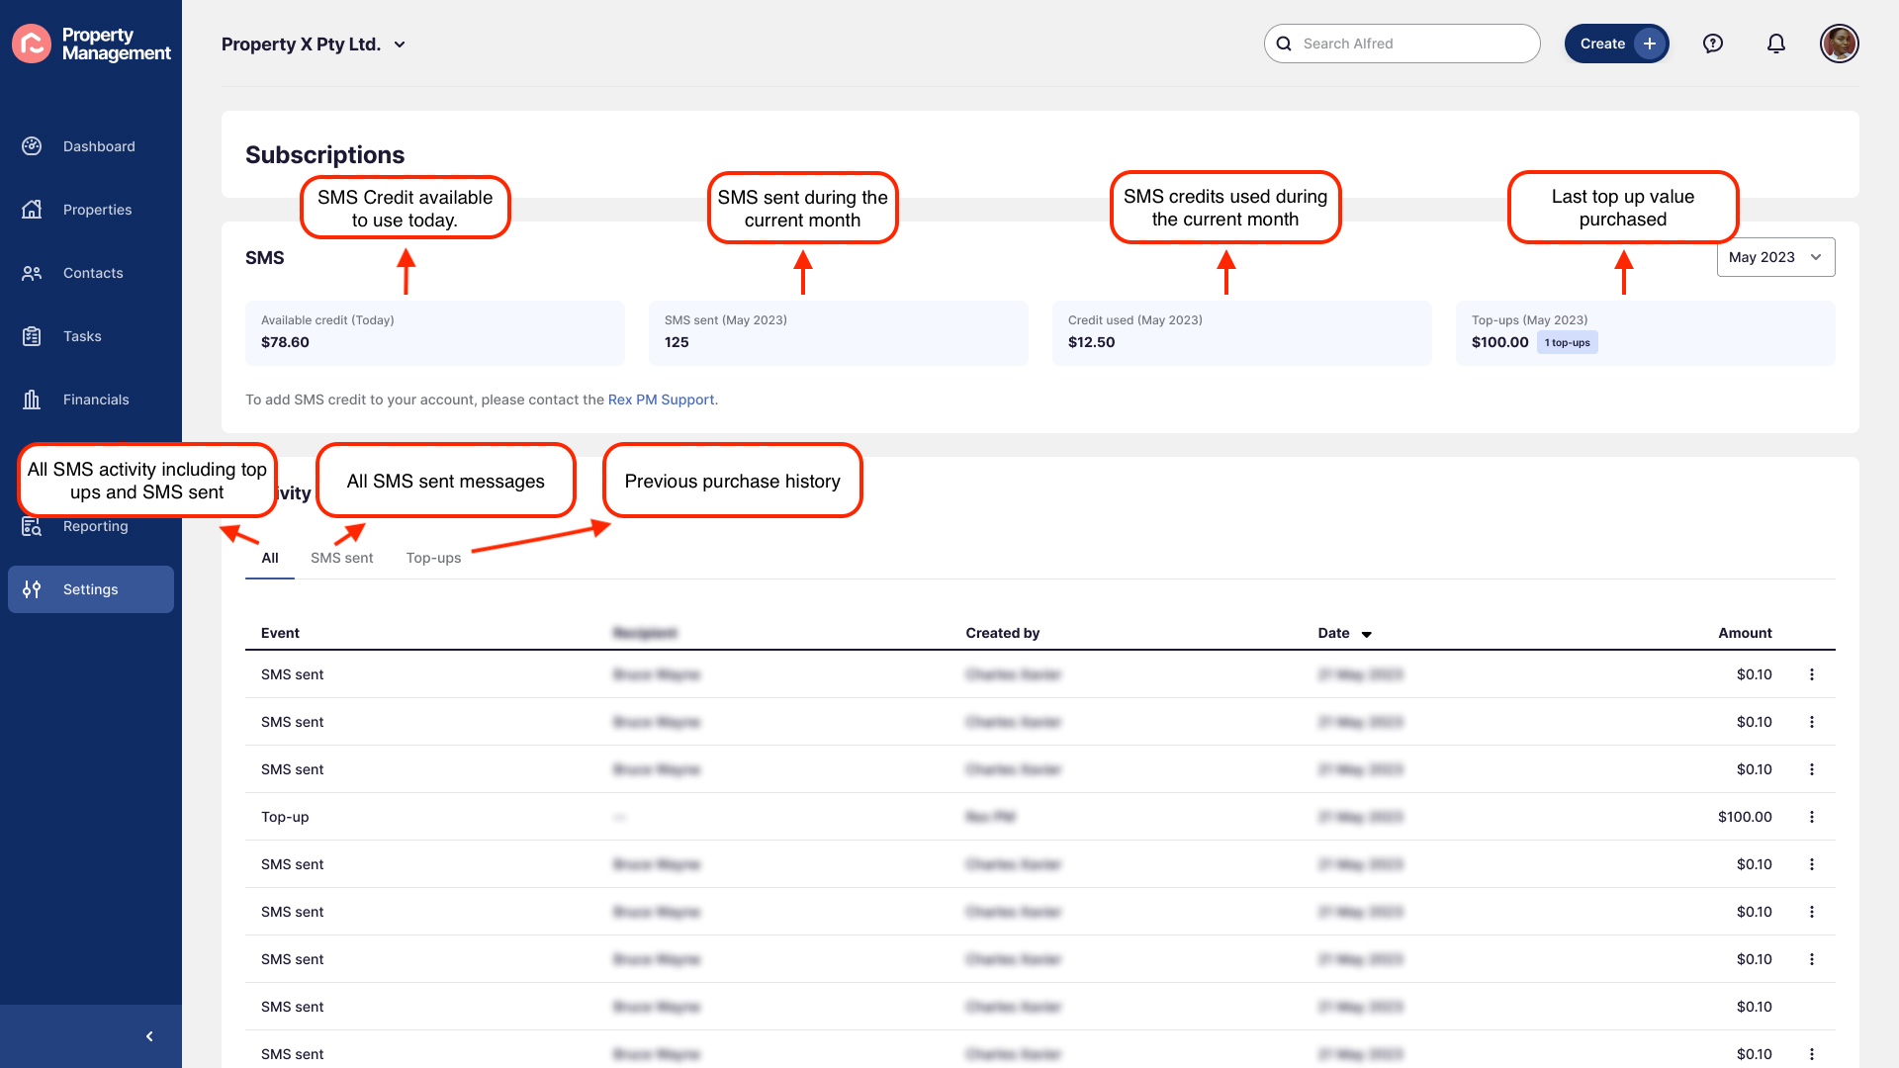Switch to the Top-ups tab
The image size is (1899, 1068).
(x=433, y=558)
